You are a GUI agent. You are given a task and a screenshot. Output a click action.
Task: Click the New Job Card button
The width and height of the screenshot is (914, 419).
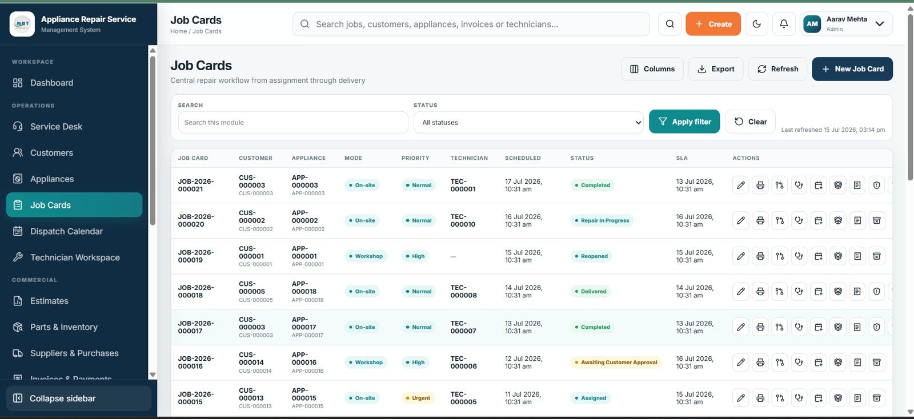pyautogui.click(x=852, y=69)
